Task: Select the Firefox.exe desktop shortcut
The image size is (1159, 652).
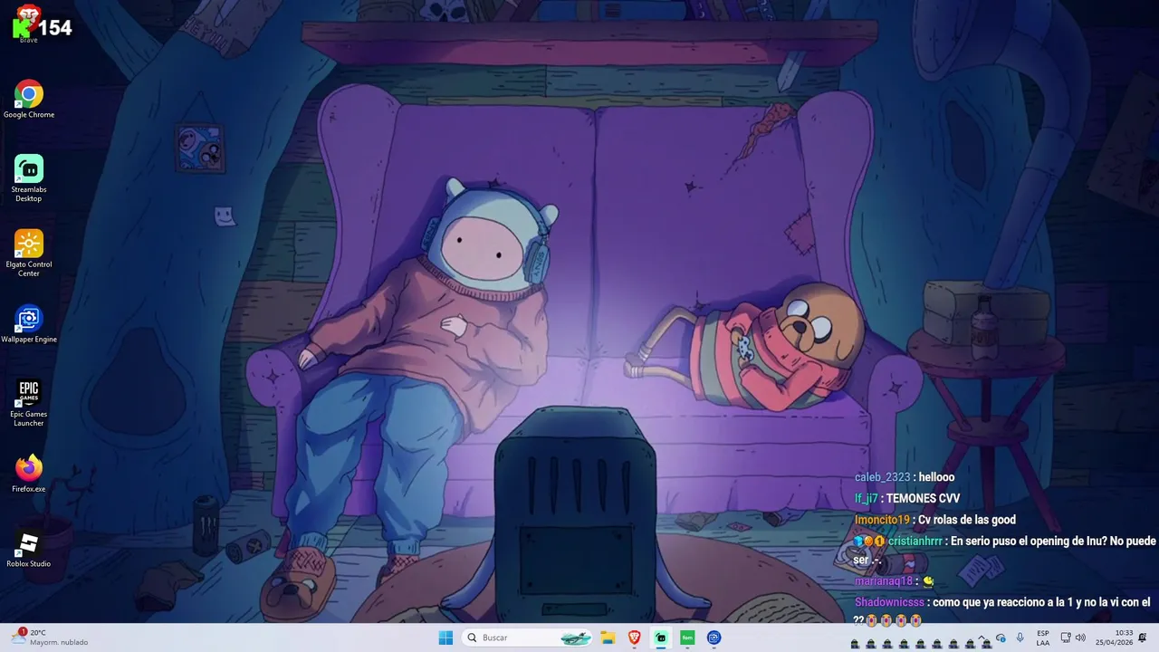Action: [x=28, y=474]
